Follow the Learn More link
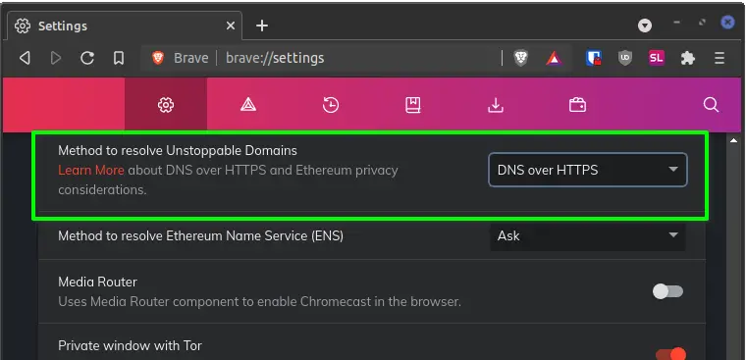The width and height of the screenshot is (746, 360). [91, 171]
